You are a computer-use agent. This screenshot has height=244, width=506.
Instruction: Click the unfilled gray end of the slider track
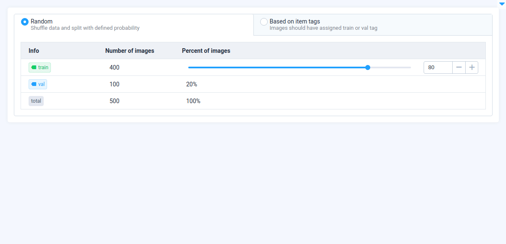point(390,67)
